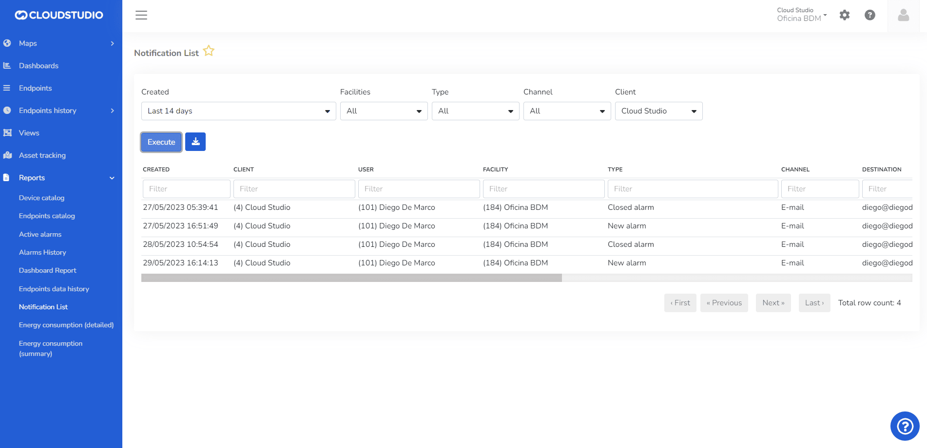Click the Execute button
The image size is (927, 448).
coord(161,142)
